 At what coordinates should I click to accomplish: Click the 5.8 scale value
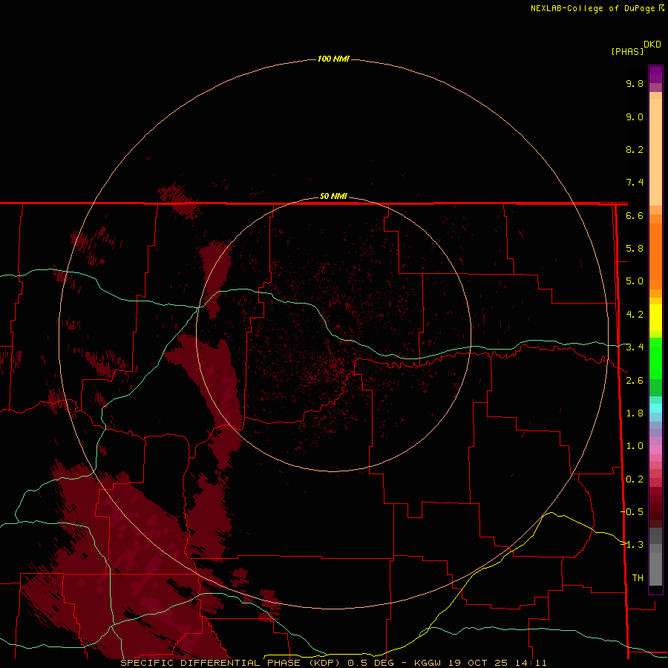coord(635,249)
